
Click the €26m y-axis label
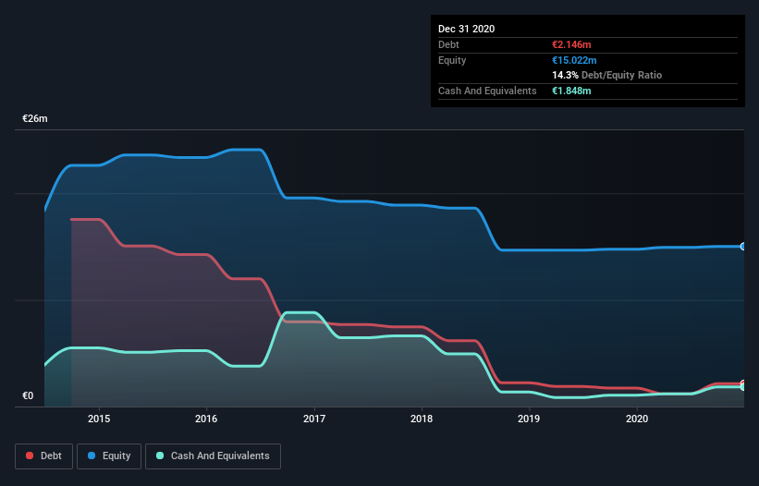point(35,118)
